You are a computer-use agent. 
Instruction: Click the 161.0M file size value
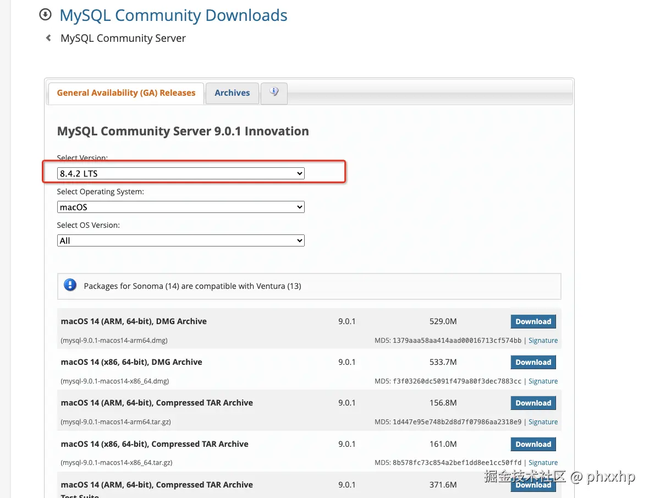coord(443,444)
